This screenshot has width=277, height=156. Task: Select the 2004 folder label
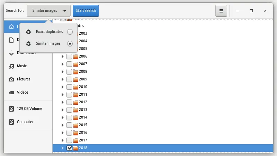(x=83, y=41)
